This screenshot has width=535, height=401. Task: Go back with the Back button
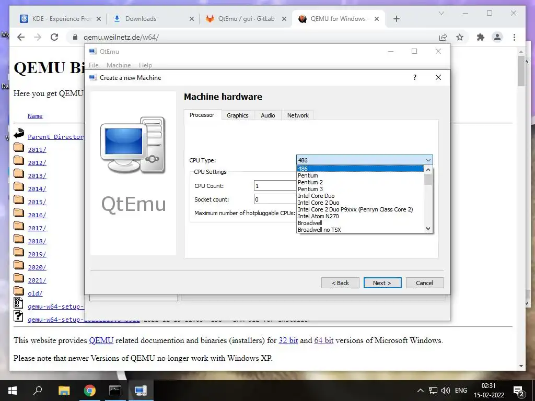(x=340, y=282)
